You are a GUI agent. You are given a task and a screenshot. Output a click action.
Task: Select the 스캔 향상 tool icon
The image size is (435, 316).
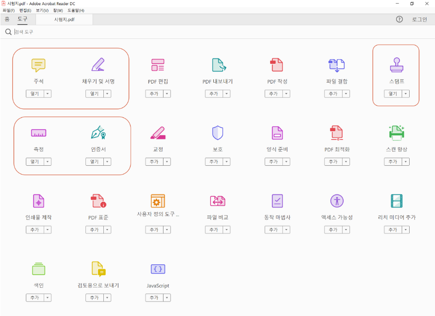pos(397,133)
